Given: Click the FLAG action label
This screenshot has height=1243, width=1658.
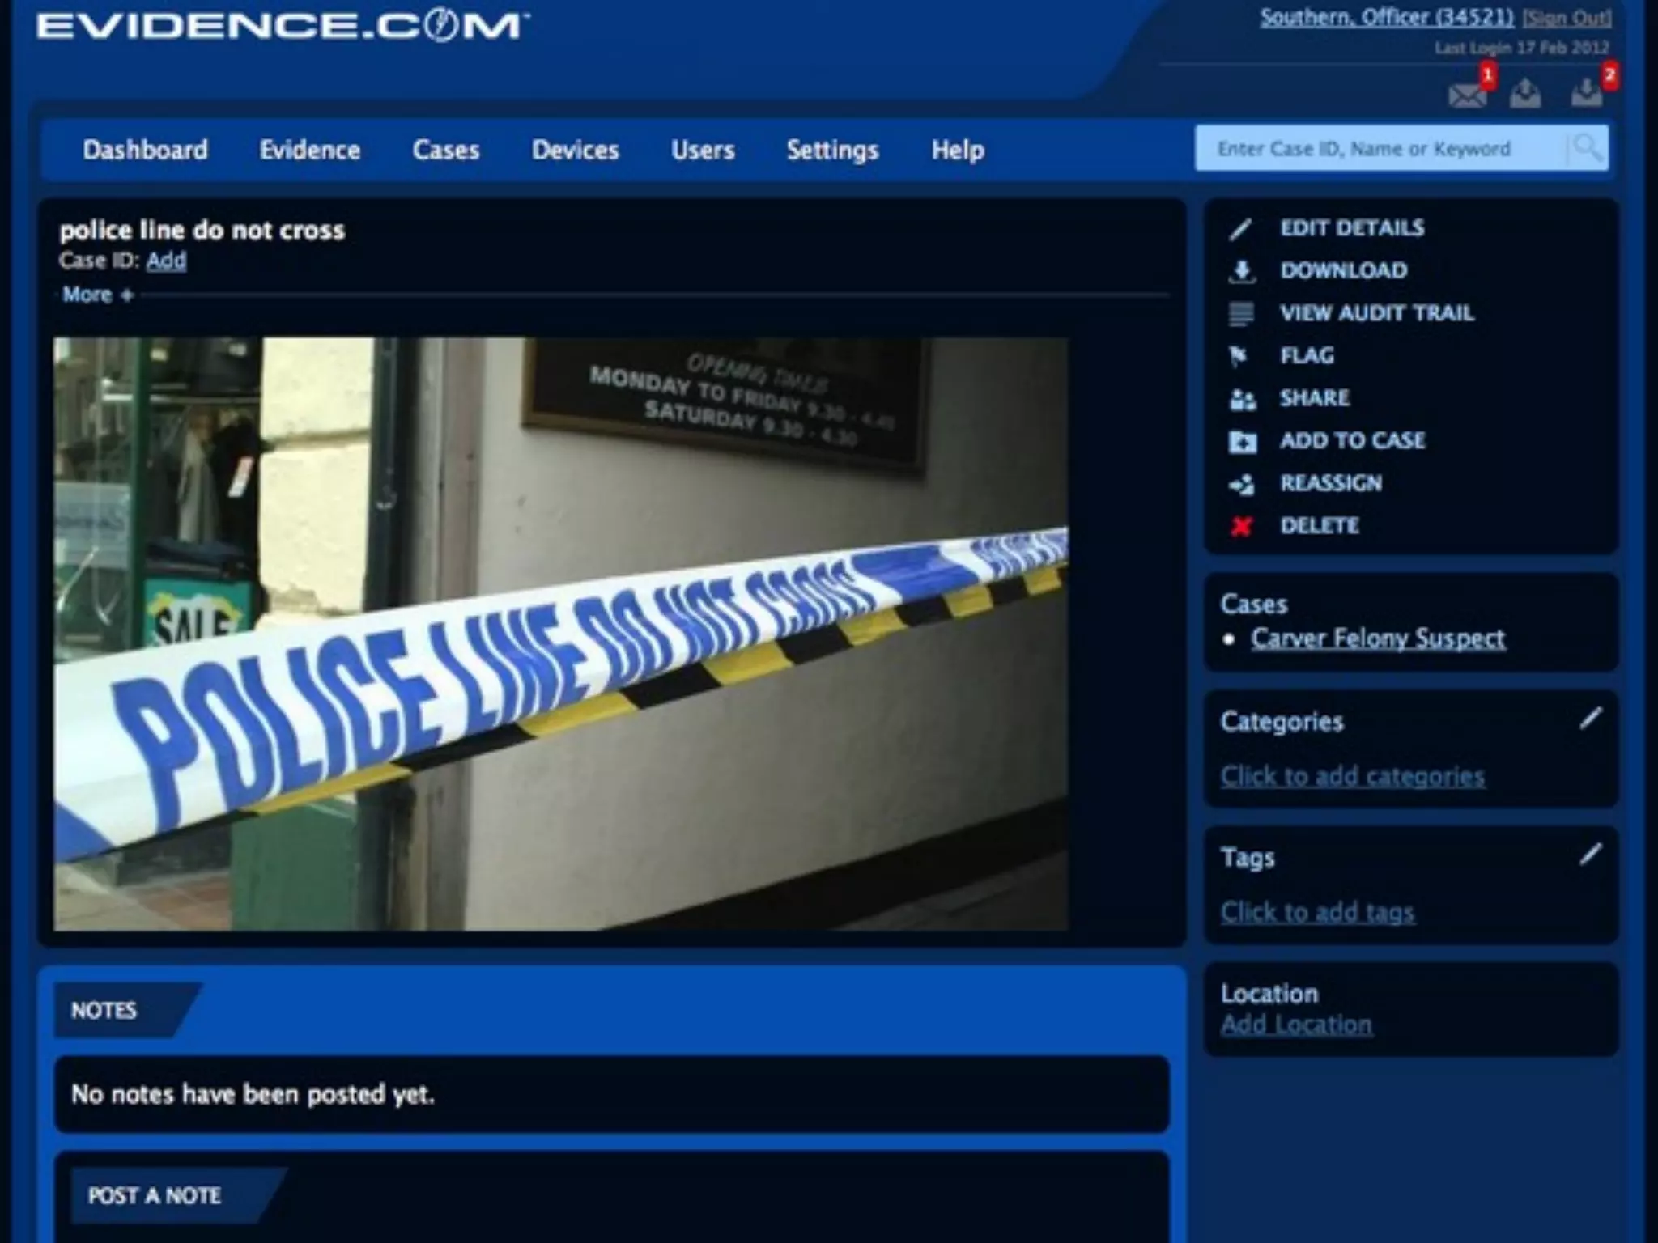Looking at the screenshot, I should pyautogui.click(x=1307, y=355).
